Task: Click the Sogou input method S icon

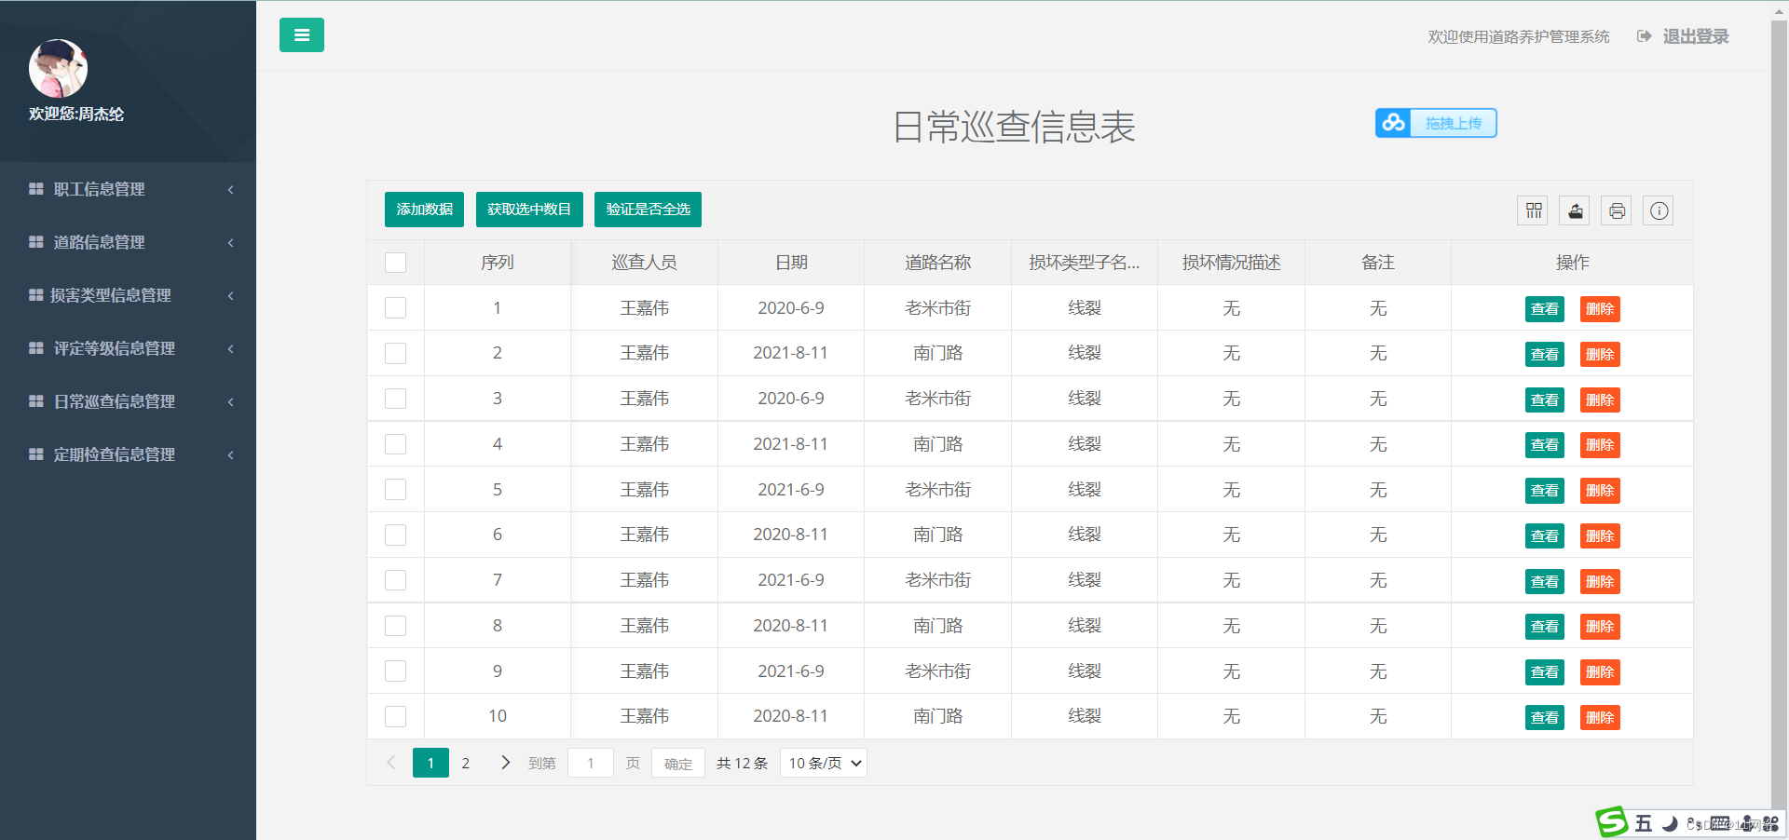Action: coord(1612,822)
